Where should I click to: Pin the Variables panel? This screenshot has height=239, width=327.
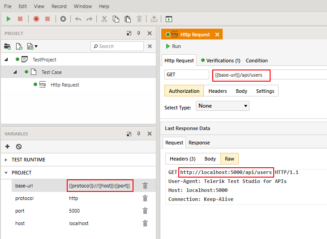tap(139, 134)
